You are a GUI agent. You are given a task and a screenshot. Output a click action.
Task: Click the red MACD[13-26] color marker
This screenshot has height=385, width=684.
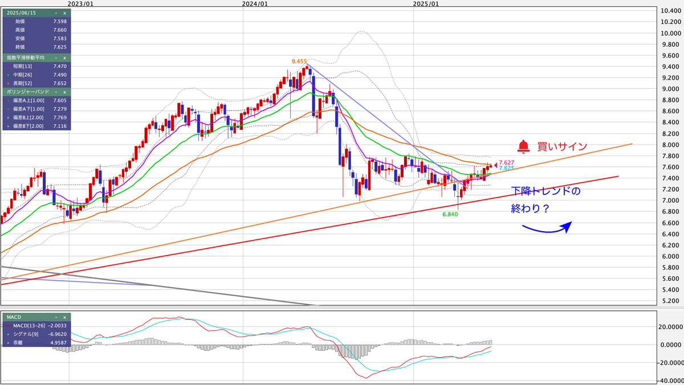(x=6, y=326)
